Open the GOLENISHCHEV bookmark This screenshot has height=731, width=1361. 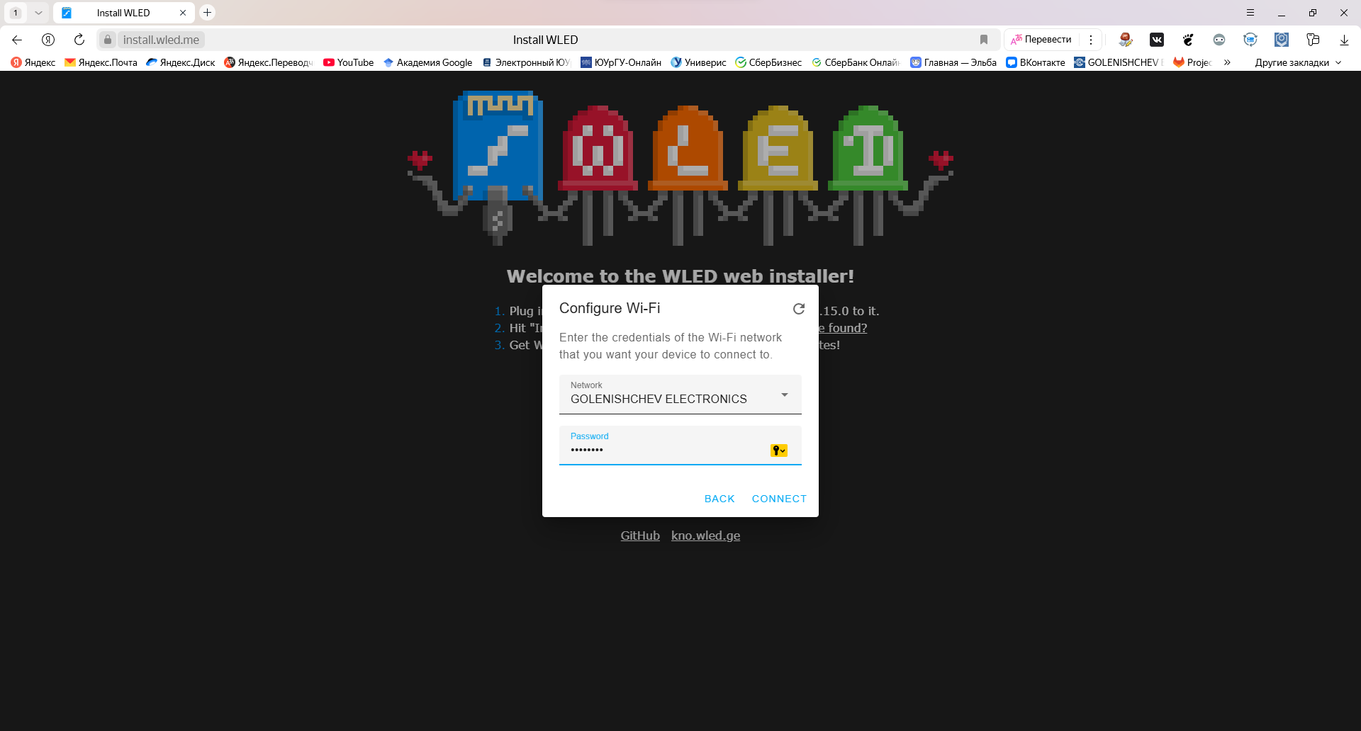click(1119, 62)
